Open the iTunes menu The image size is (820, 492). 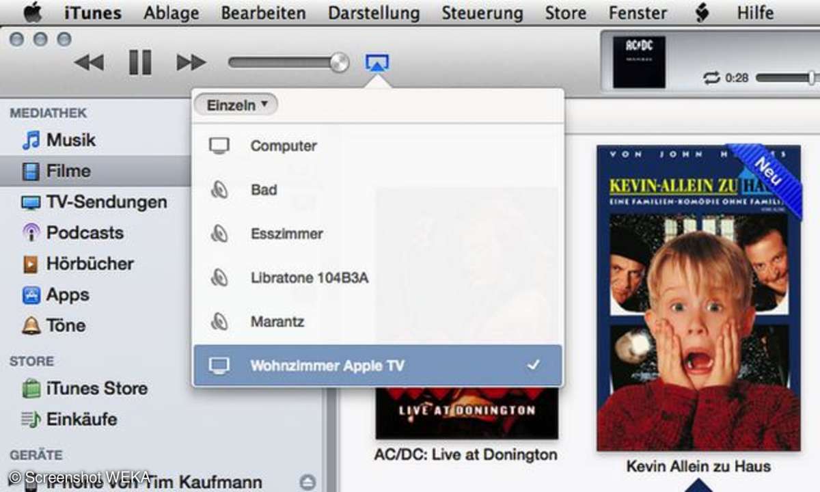tap(92, 12)
